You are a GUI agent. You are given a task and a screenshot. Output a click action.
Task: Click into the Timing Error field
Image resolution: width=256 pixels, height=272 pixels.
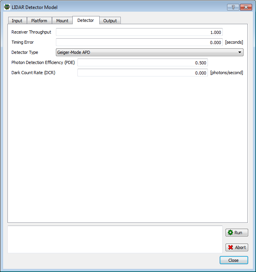139,43
